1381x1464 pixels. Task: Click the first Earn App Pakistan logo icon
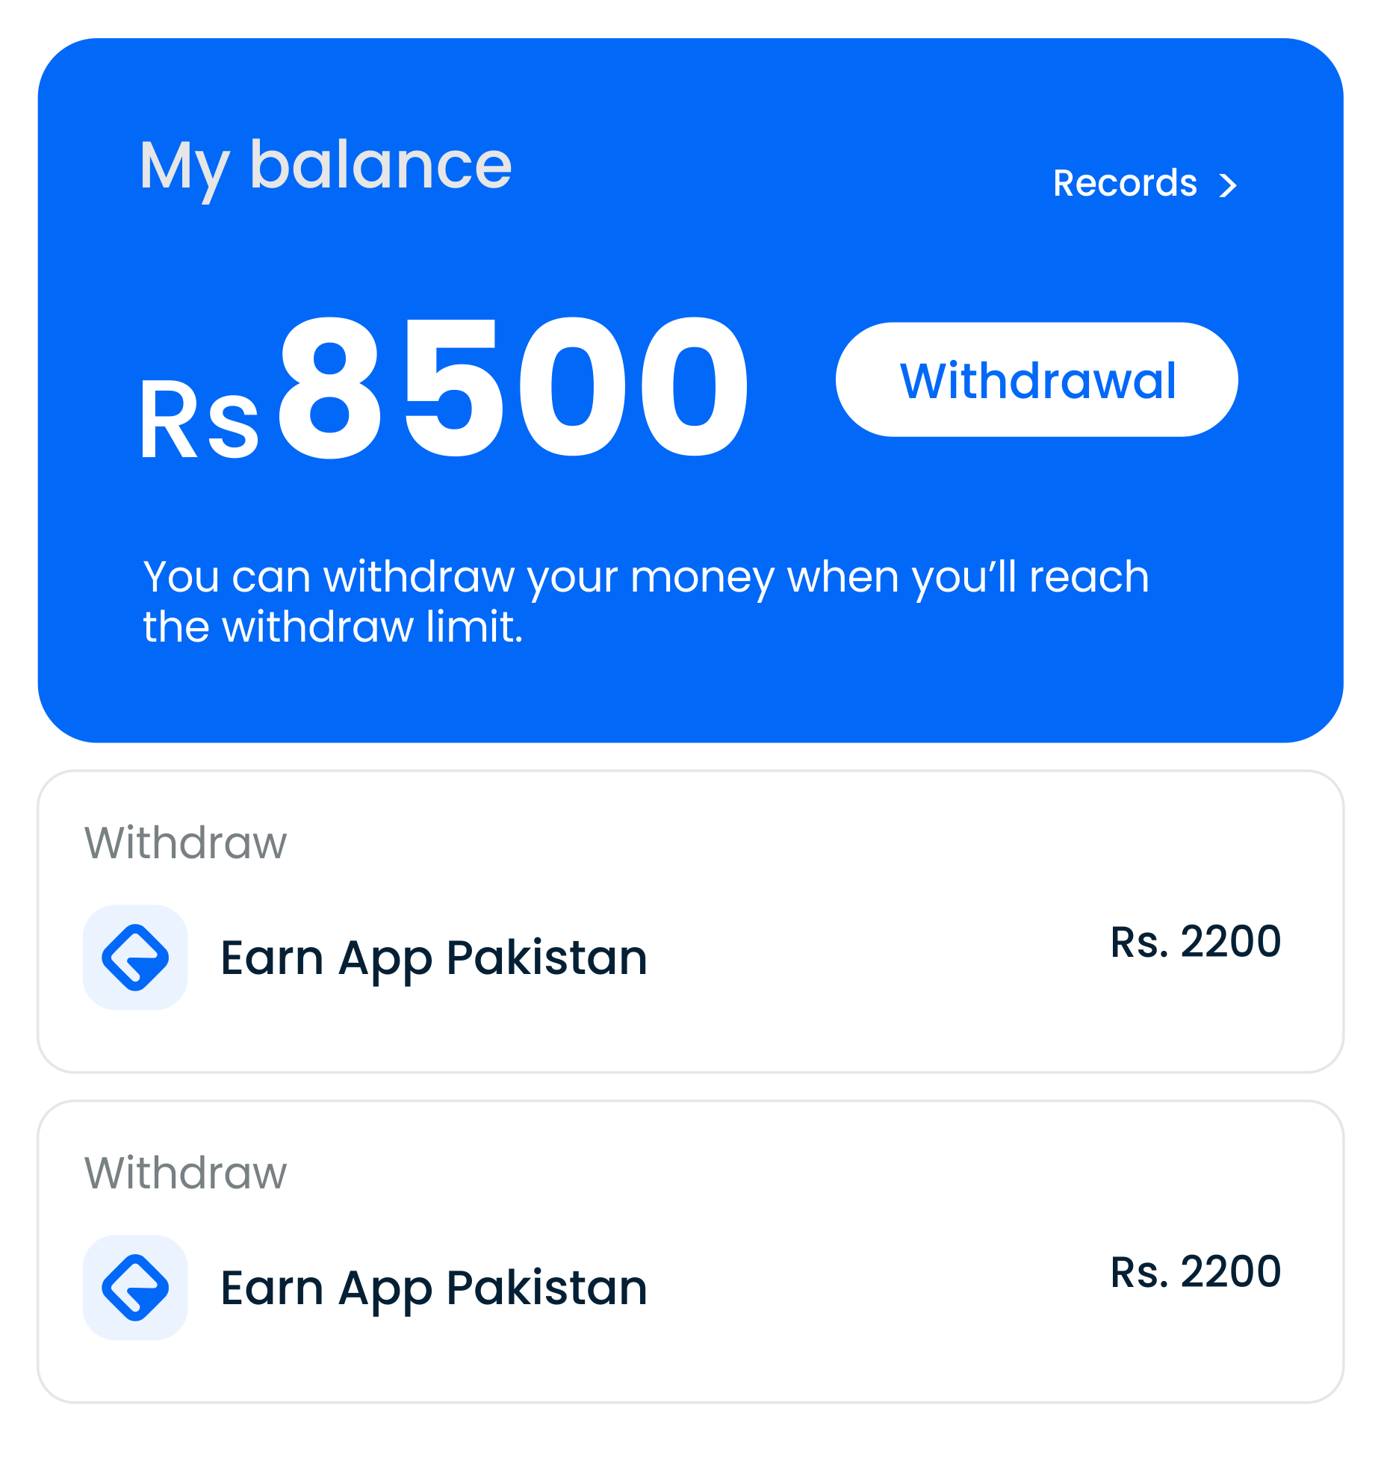tap(135, 958)
